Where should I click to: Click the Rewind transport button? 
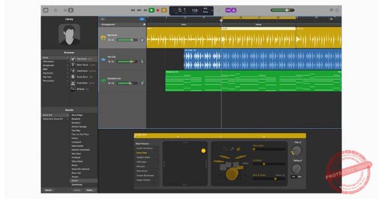click(x=133, y=10)
